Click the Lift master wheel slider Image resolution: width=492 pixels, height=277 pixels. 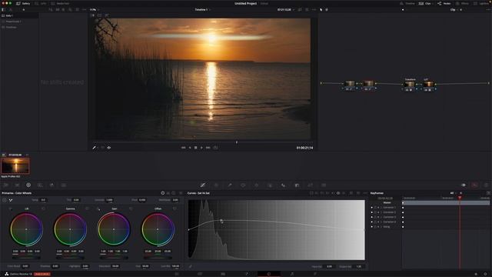(26, 259)
